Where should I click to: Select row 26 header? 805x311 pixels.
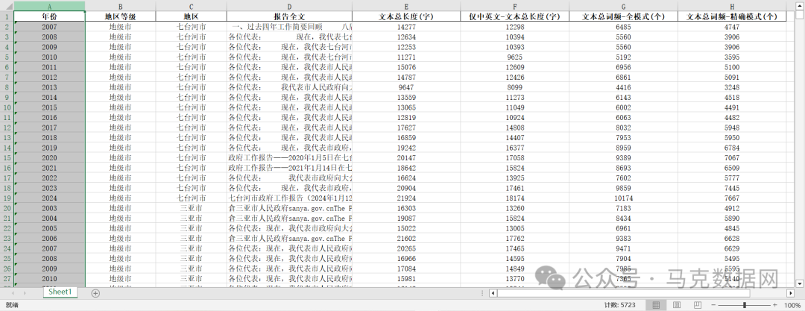click(x=7, y=268)
